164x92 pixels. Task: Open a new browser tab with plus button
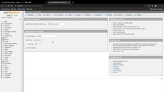[x=73, y=2]
